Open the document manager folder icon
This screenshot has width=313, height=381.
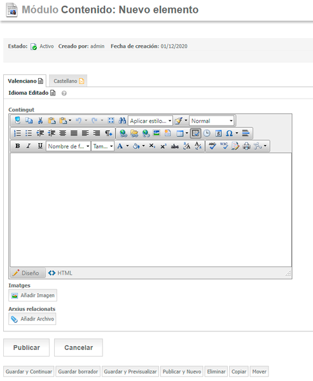pos(134,133)
